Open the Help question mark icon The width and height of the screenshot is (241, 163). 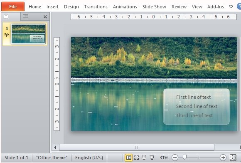(239, 7)
